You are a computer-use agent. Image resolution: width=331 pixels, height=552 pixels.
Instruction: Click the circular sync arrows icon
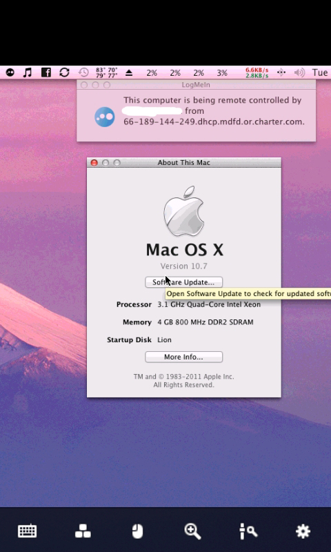pos(64,72)
